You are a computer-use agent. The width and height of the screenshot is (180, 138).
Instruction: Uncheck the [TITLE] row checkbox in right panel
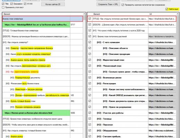coord(90,19)
